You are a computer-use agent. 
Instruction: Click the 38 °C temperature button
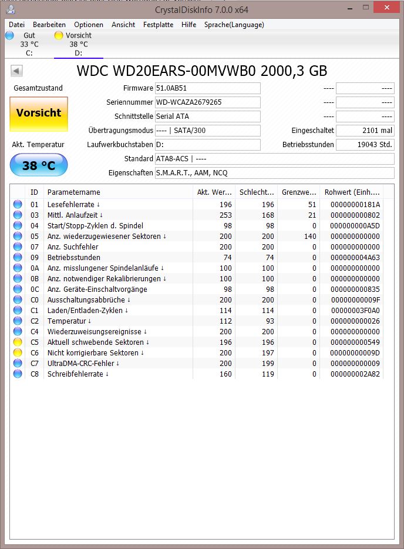point(39,165)
